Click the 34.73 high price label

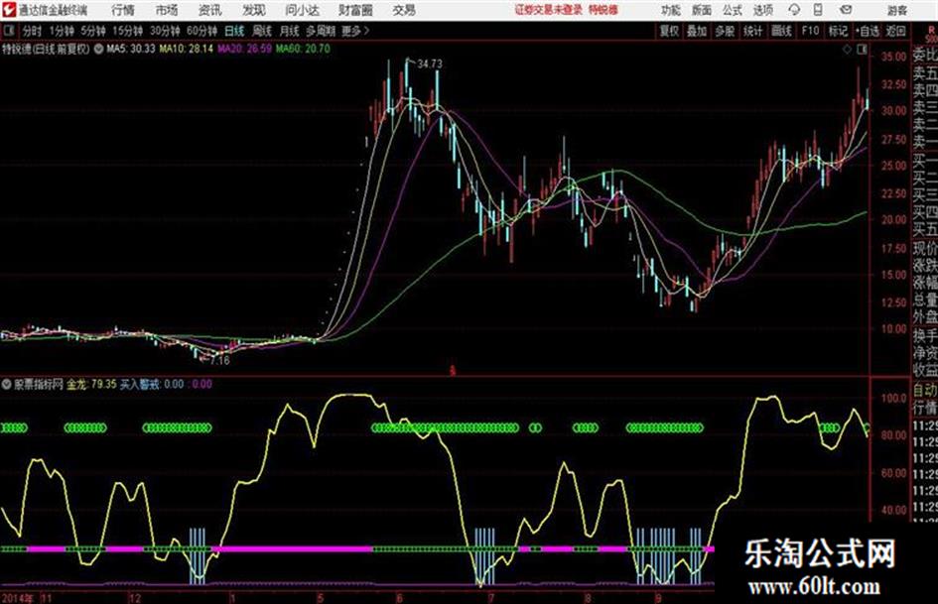coord(430,63)
